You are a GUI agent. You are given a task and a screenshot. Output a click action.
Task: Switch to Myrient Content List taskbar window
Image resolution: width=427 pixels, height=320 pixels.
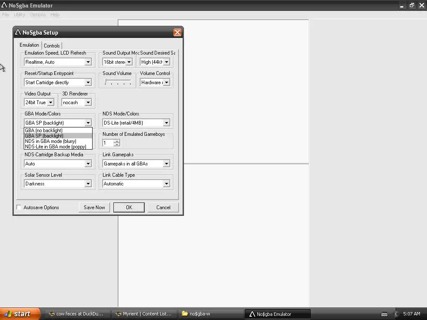144,314
